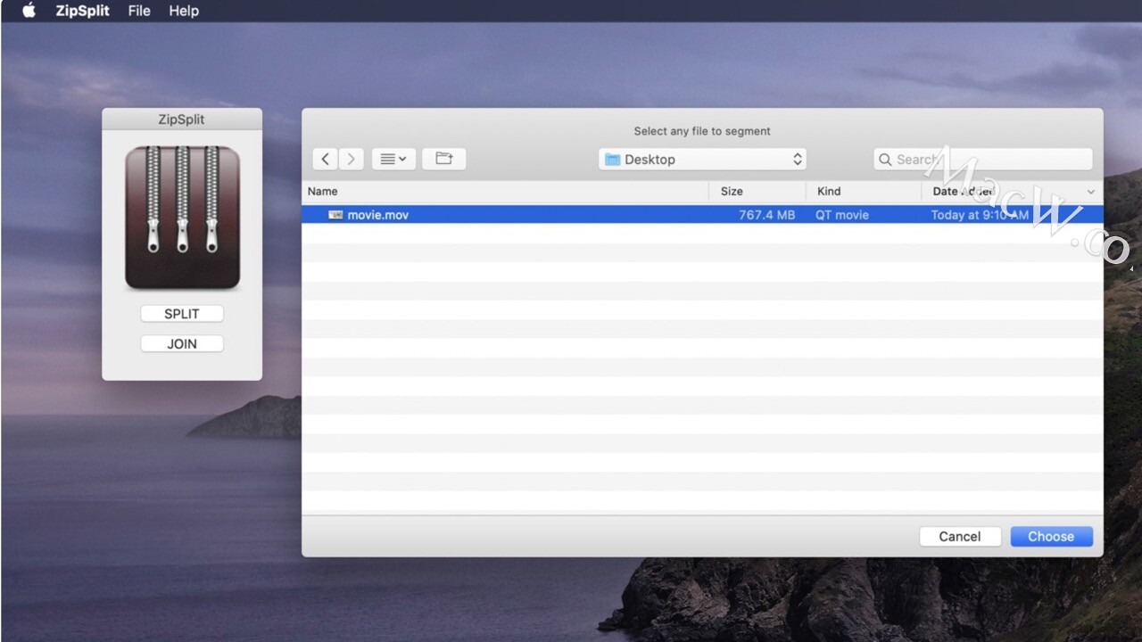The image size is (1142, 642).
Task: Click the Search field
Action: pos(983,159)
